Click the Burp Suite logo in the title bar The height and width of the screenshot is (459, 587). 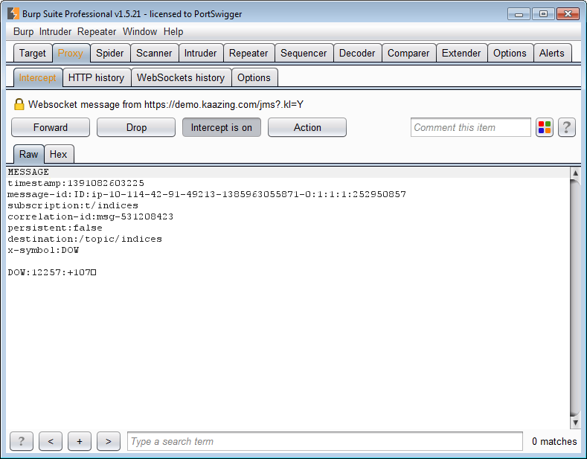(13, 13)
